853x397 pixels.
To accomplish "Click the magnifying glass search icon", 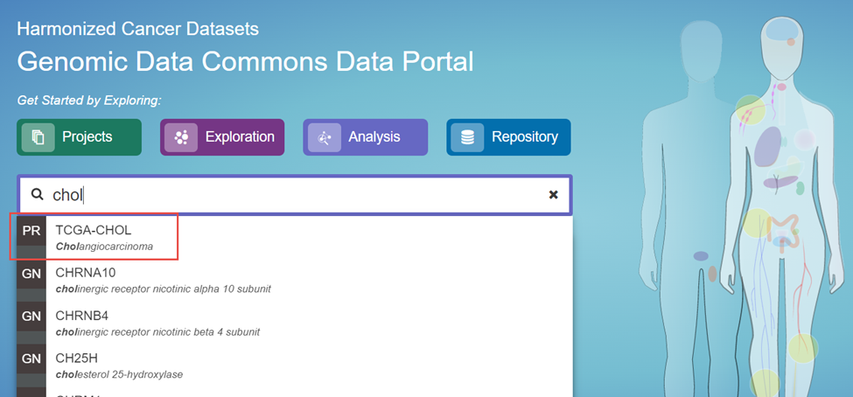I will pos(37,194).
